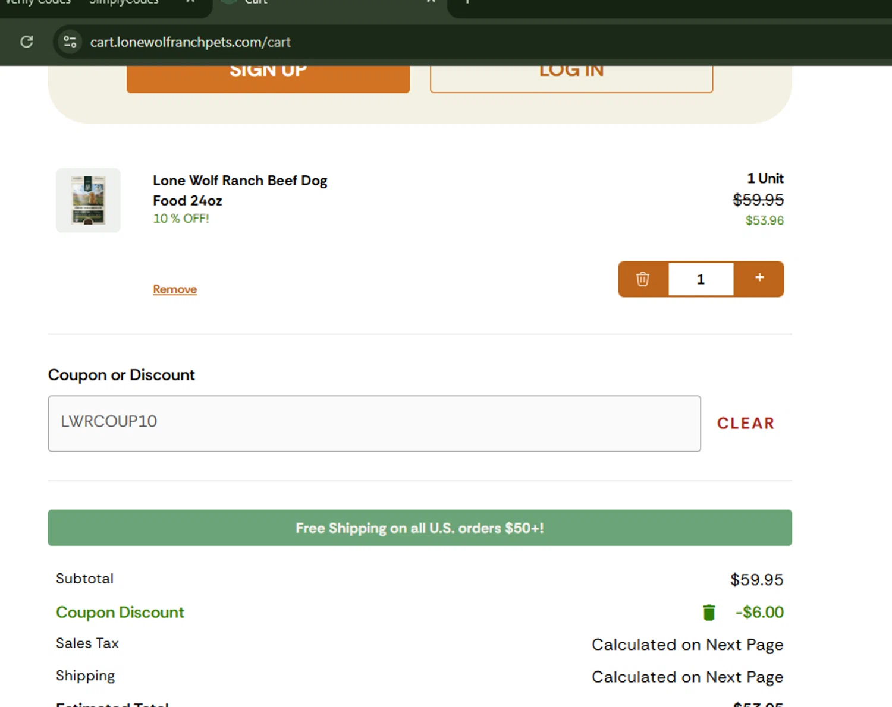892x707 pixels.
Task: Click the Remove link under product
Action: pyautogui.click(x=175, y=289)
